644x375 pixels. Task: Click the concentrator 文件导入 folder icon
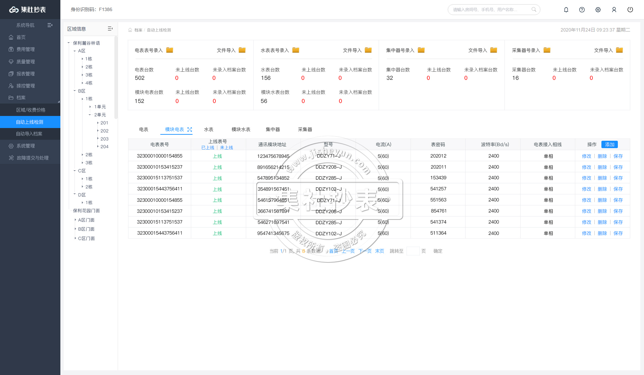coord(494,50)
